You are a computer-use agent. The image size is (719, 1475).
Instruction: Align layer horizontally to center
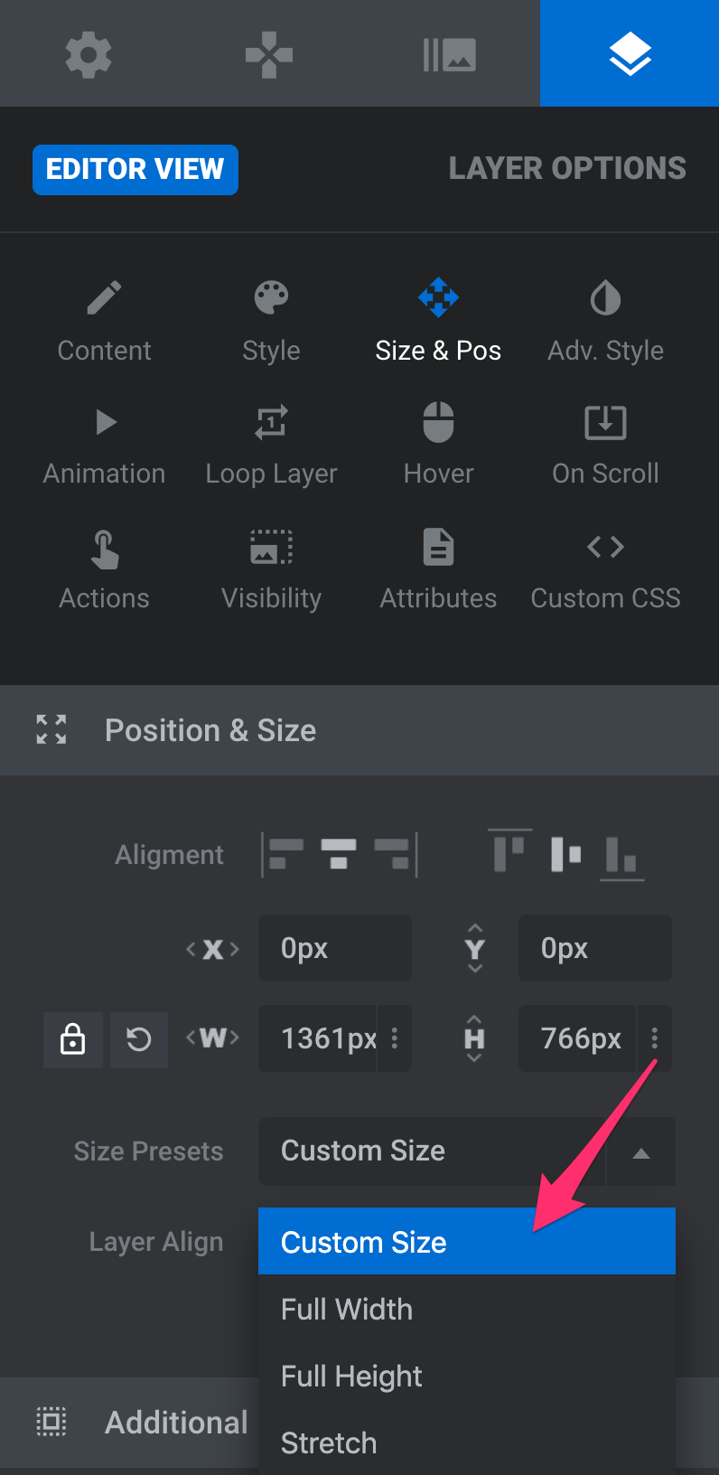(339, 854)
